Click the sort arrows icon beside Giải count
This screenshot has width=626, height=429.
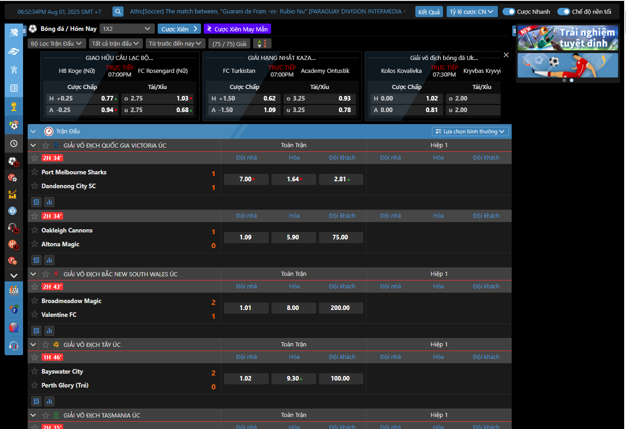(262, 43)
